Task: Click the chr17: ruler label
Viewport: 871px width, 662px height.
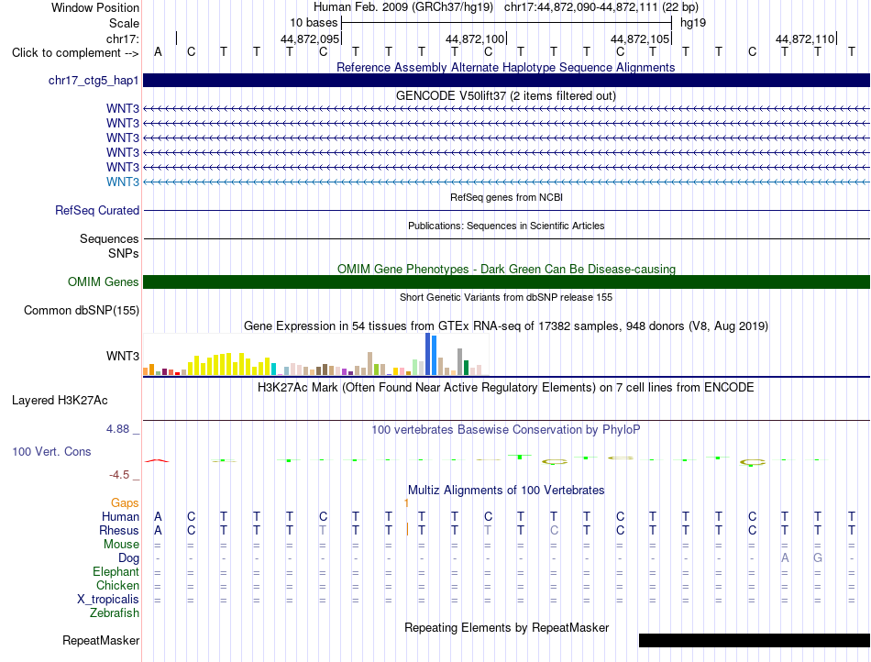Action: pos(123,39)
